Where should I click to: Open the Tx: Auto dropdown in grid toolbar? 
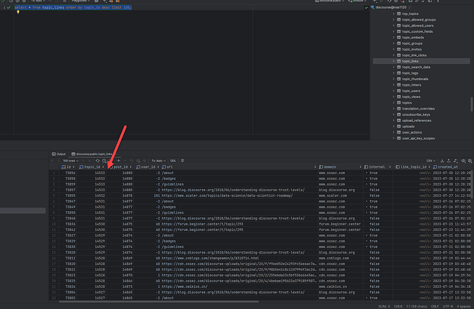click(159, 161)
